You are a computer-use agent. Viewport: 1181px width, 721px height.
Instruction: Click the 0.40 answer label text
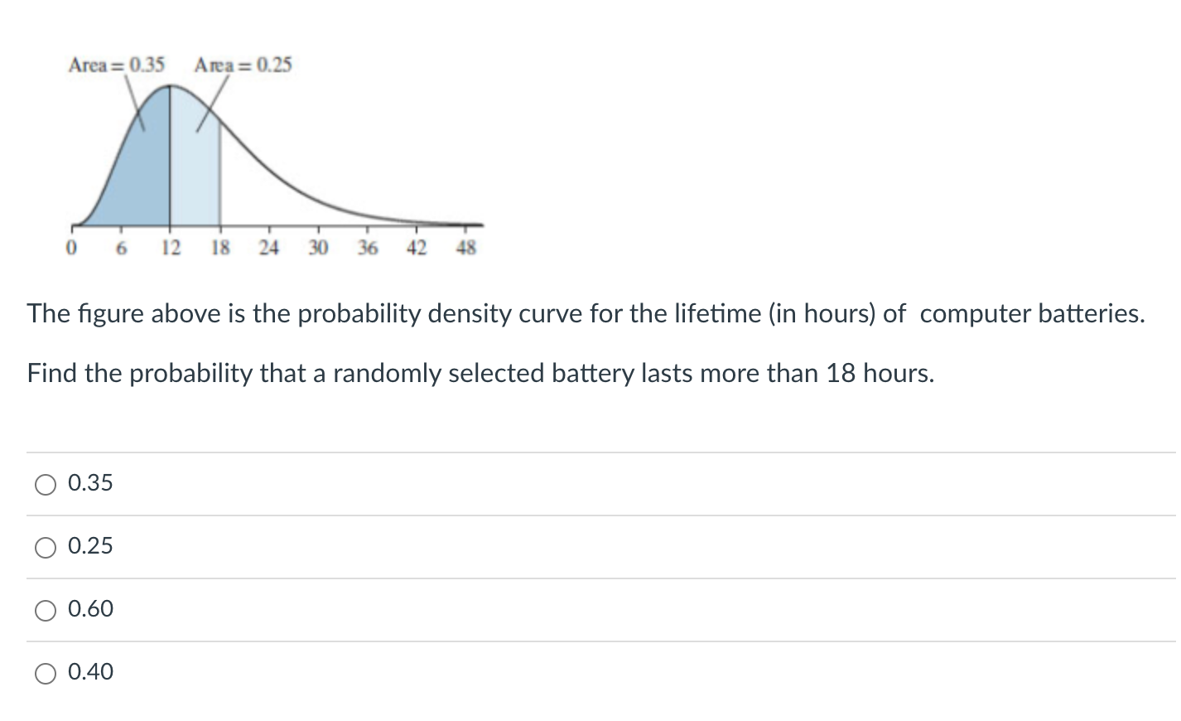click(90, 672)
